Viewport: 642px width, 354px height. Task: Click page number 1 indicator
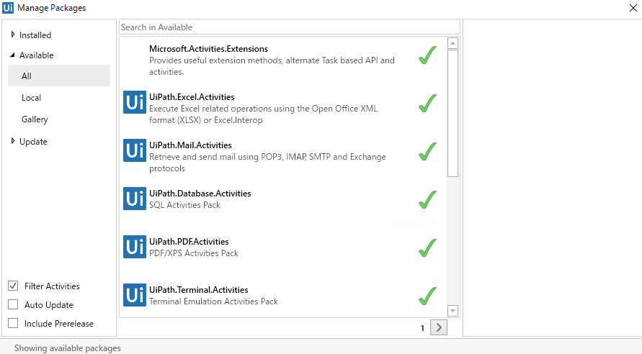(422, 328)
